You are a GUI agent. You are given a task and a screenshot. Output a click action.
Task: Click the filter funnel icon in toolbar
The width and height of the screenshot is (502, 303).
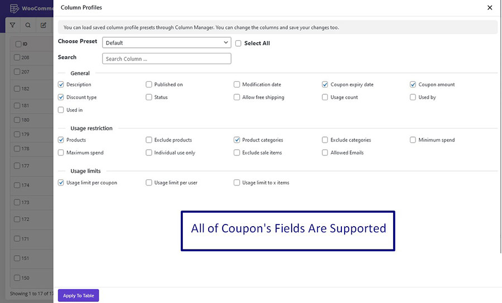click(x=12, y=25)
